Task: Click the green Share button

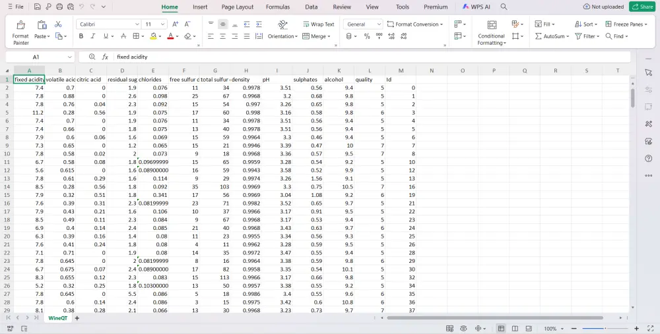Action: (643, 7)
